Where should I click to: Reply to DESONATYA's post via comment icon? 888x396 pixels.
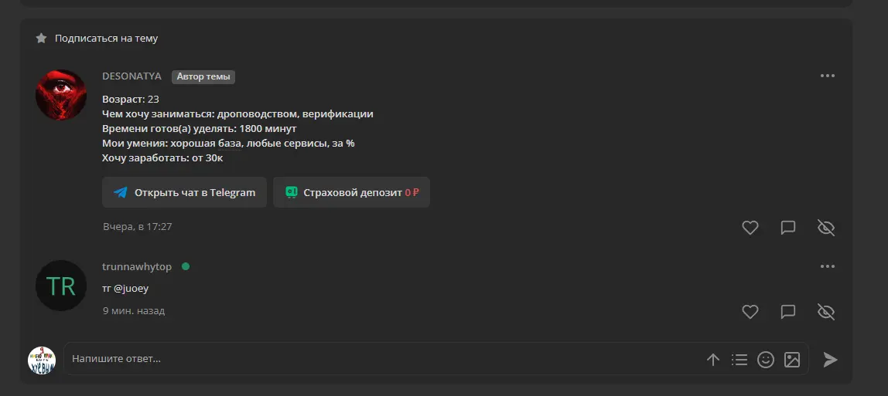point(787,228)
